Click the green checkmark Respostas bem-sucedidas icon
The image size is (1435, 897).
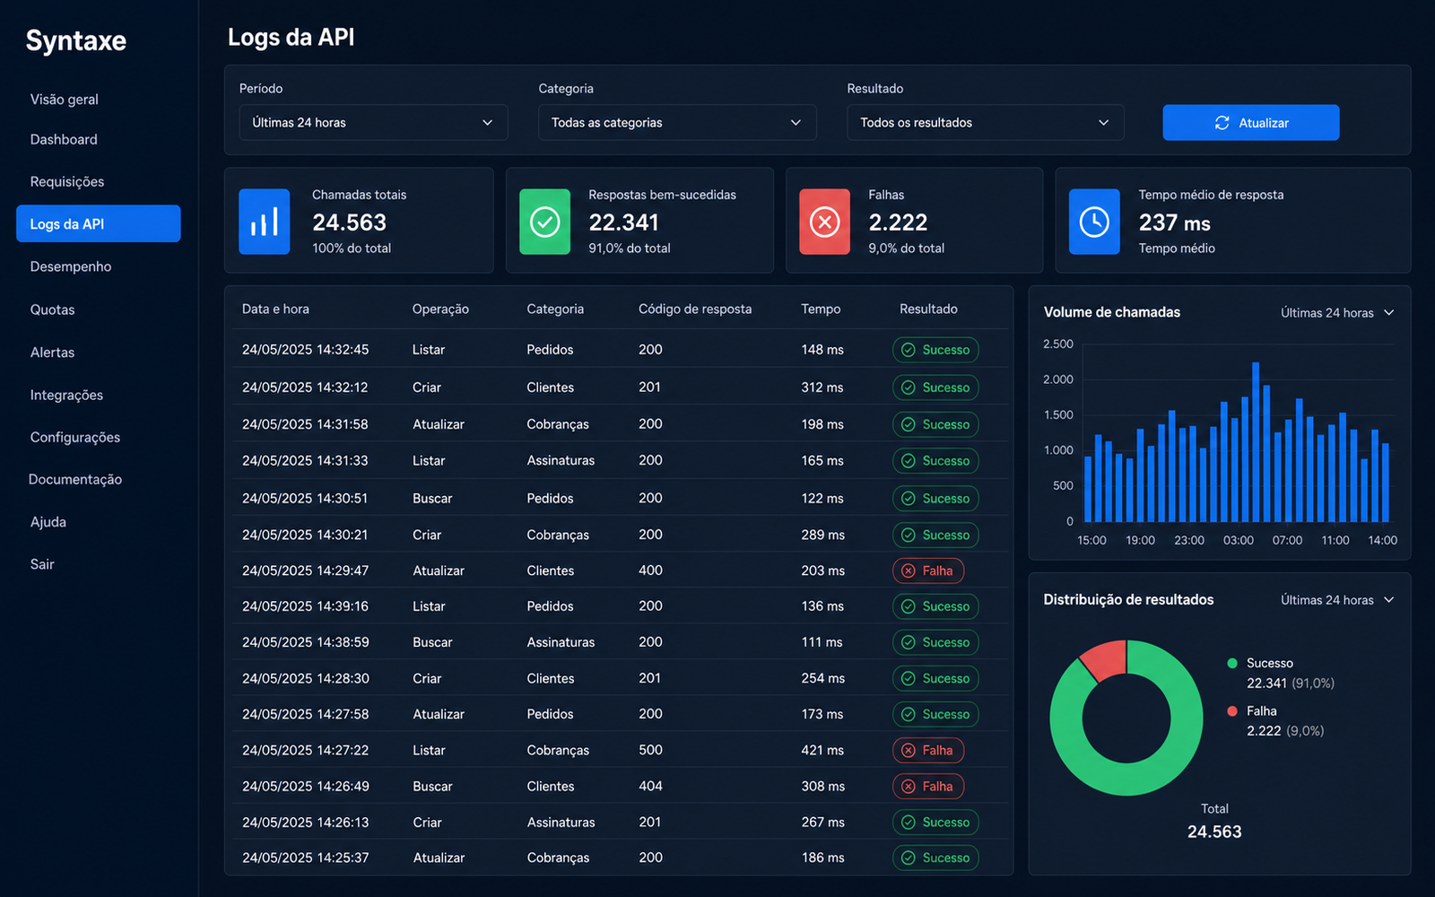pyautogui.click(x=544, y=222)
